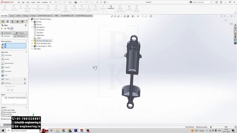Switch to the Standard mates tab
Screen dimensions: 237x133
[7, 36]
